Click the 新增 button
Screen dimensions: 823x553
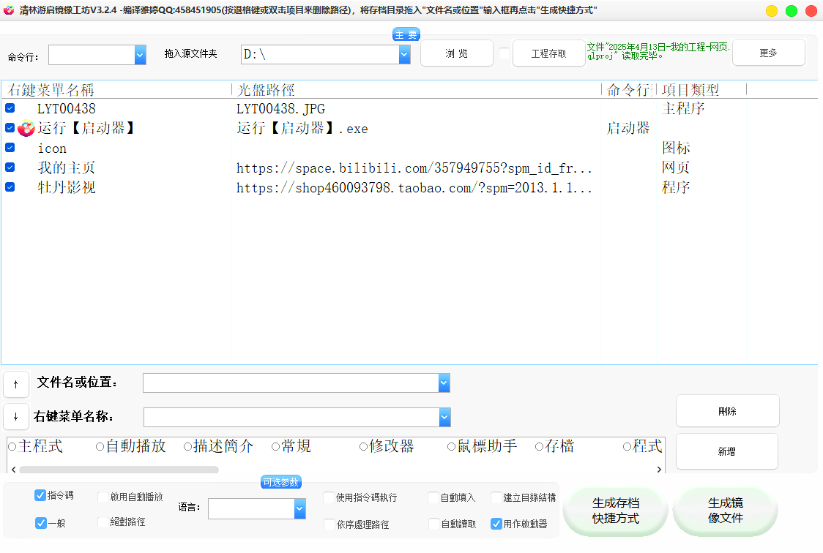click(x=727, y=451)
